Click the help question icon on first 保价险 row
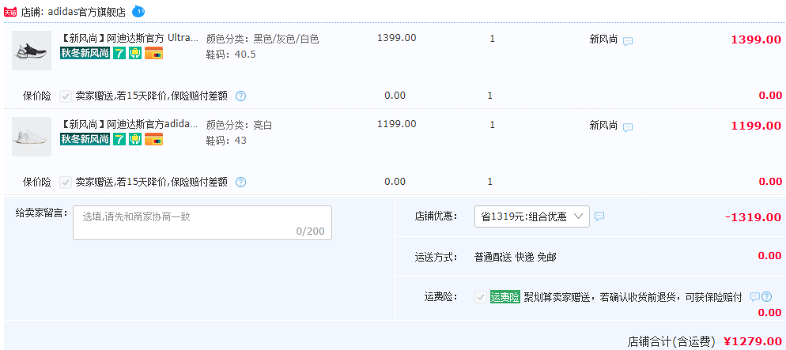 pyautogui.click(x=240, y=96)
